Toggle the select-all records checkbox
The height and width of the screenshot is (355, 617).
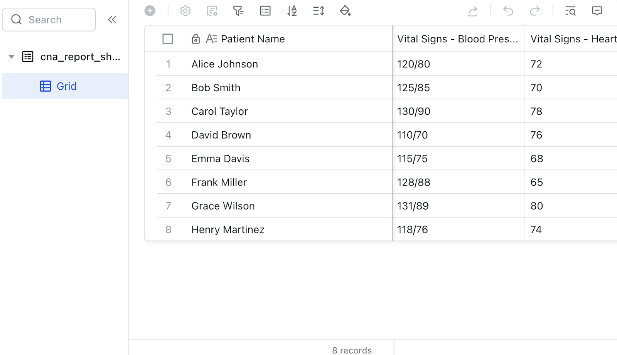point(168,39)
